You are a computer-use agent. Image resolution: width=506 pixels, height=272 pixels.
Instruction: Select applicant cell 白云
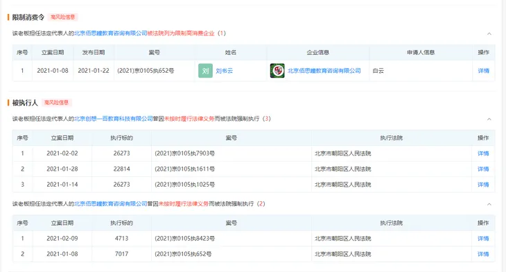tap(378, 71)
